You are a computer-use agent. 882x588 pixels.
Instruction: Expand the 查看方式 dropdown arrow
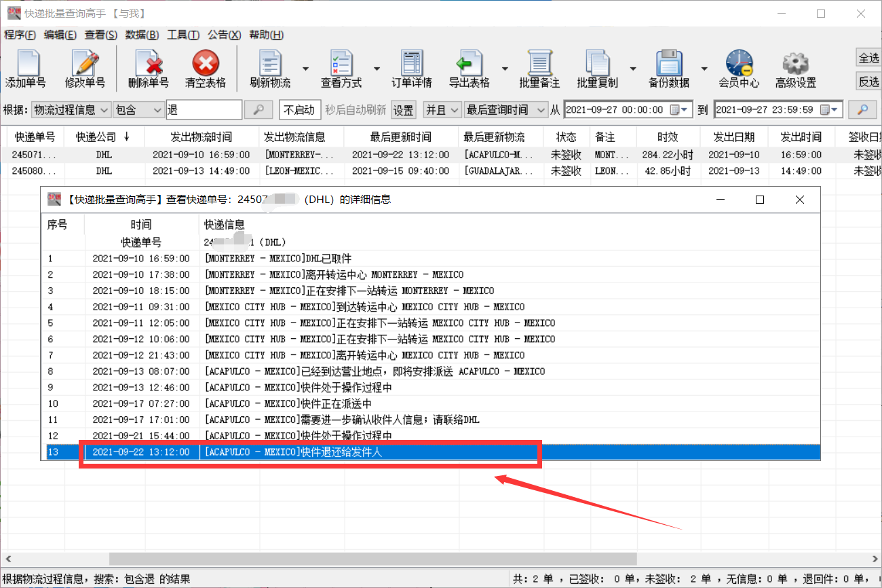[377, 69]
